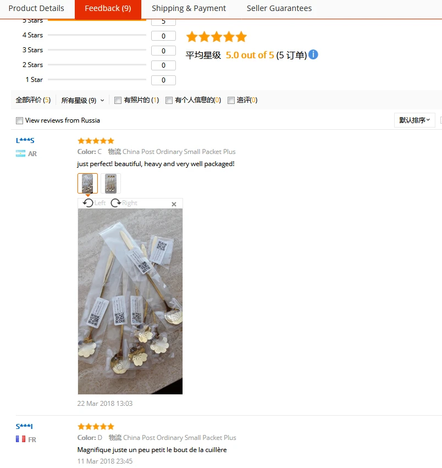Open the Seller Guarantees tab

[279, 8]
